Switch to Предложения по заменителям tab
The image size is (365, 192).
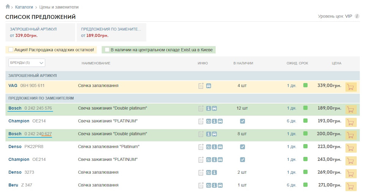pos(111,32)
